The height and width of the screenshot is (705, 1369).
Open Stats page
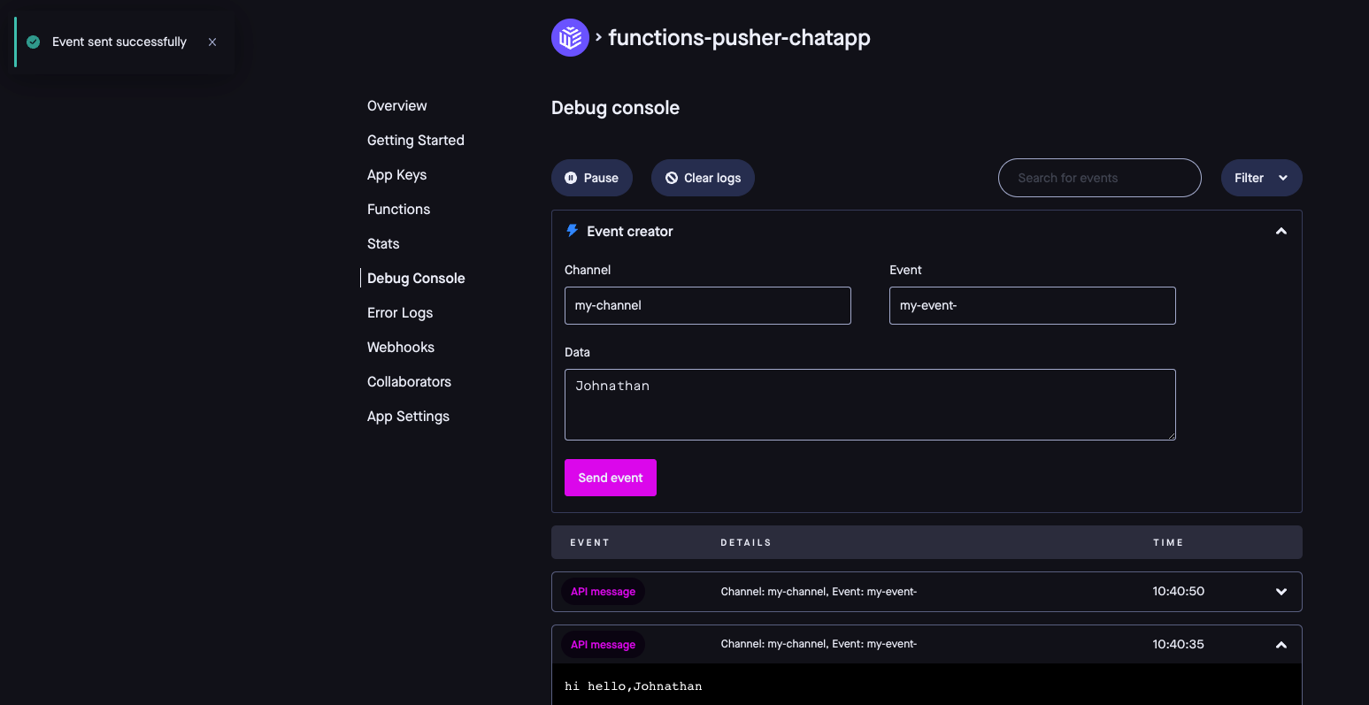[x=383, y=243]
